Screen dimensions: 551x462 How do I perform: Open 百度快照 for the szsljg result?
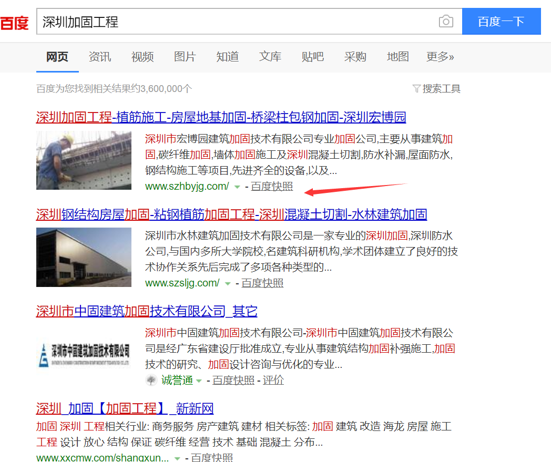262,283
